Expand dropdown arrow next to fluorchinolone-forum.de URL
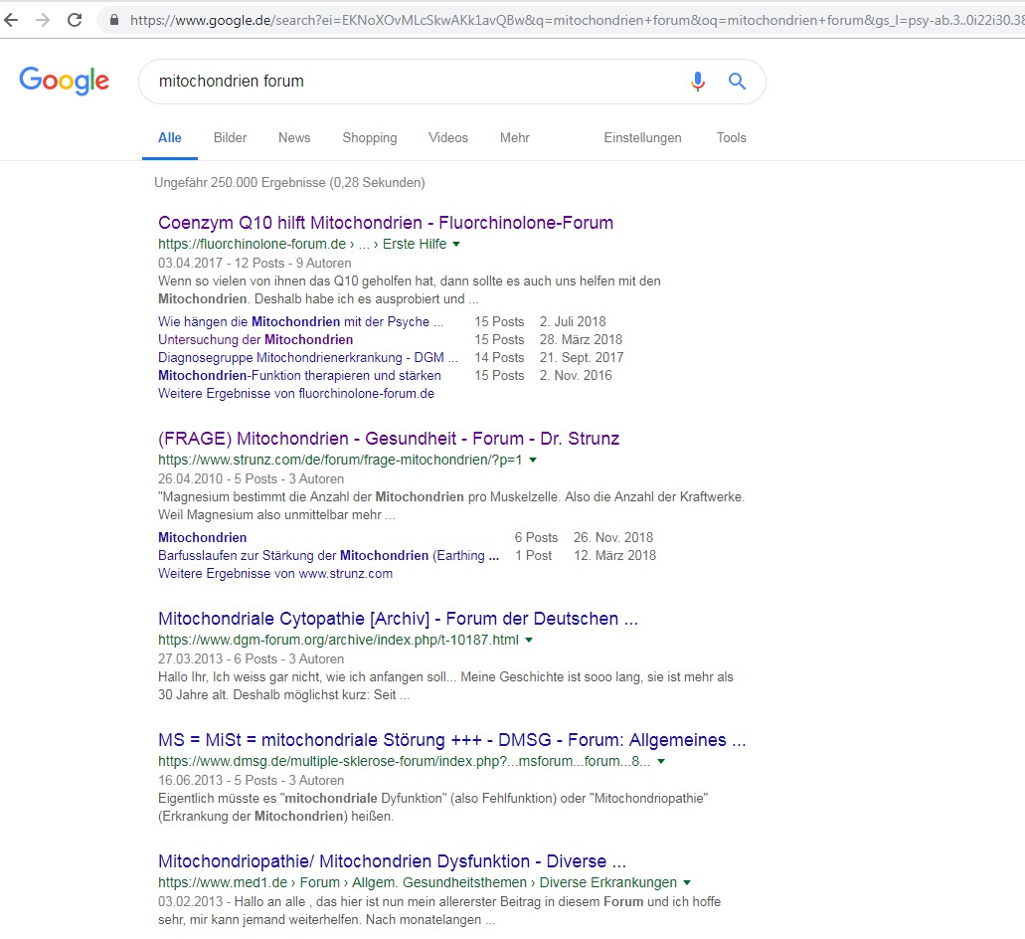Image resolution: width=1025 pixels, height=939 pixels. tap(456, 244)
